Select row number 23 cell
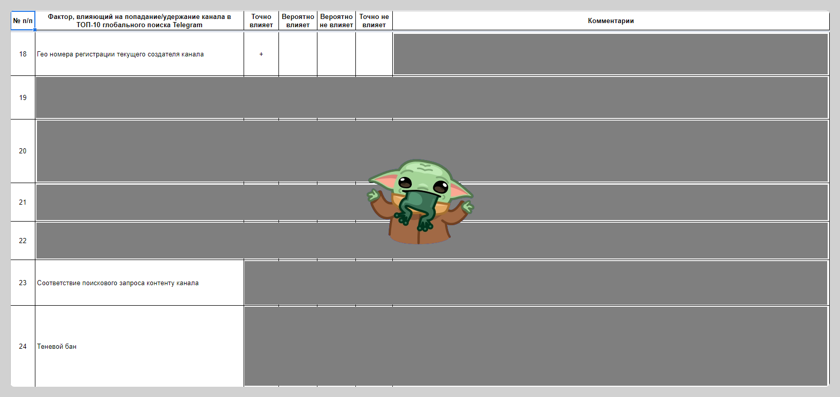Image resolution: width=840 pixels, height=397 pixels. (x=23, y=283)
